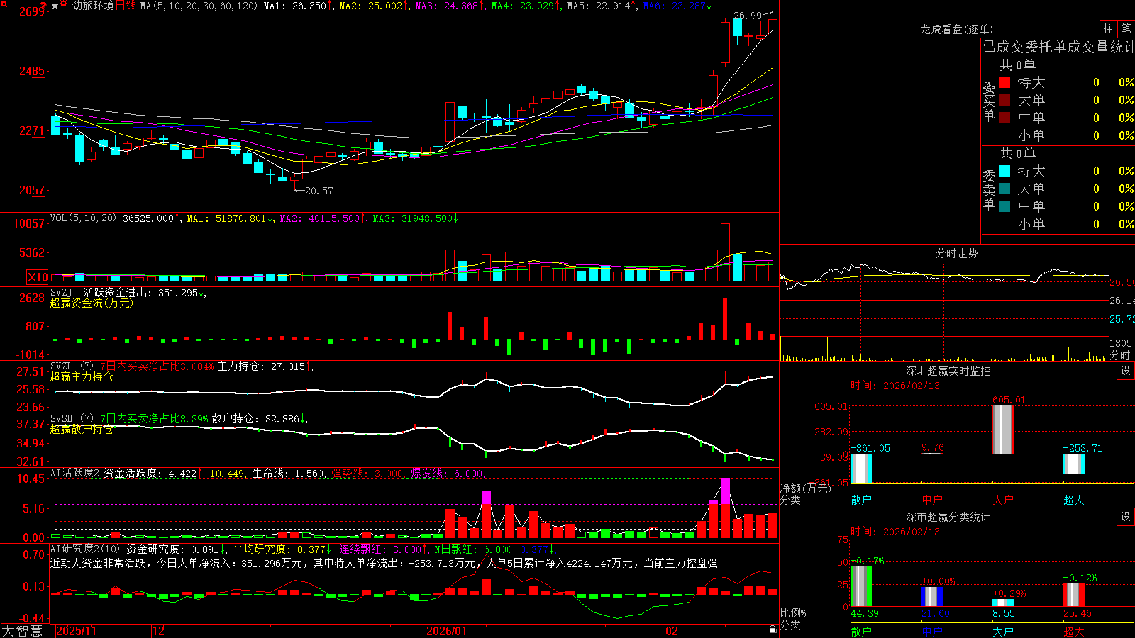The image size is (1135, 638).
Task: Click the MA(5,10,20,30,60,120) indicator parameters
Action: click(199, 6)
